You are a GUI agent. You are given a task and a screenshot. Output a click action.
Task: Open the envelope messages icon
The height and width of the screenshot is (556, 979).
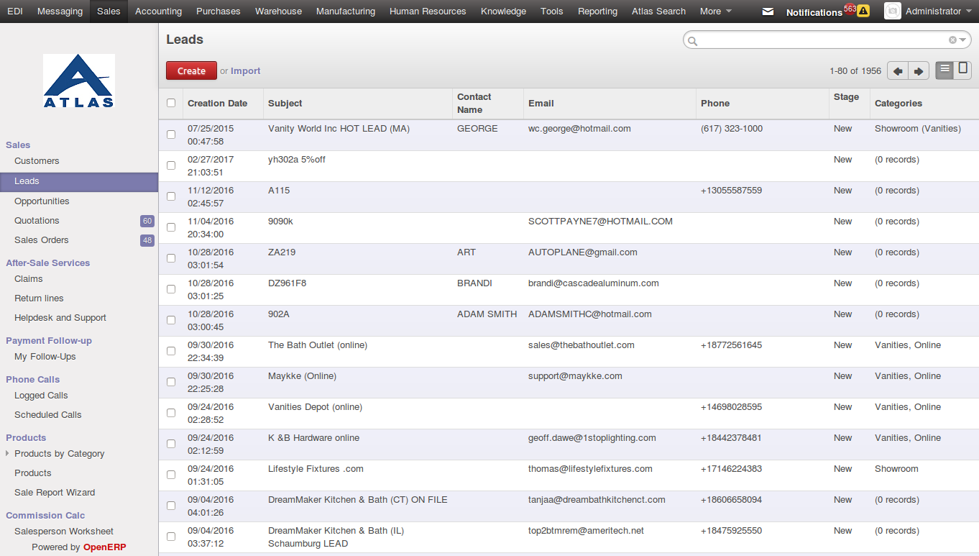click(x=768, y=12)
